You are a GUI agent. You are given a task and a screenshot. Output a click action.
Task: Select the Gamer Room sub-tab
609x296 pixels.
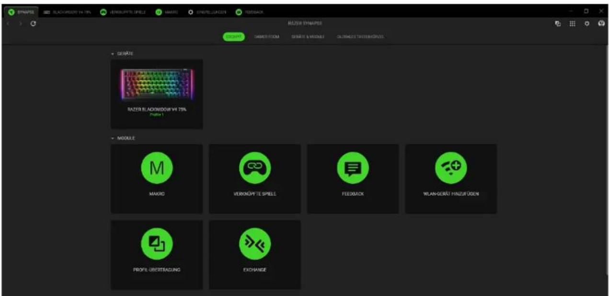tap(266, 37)
